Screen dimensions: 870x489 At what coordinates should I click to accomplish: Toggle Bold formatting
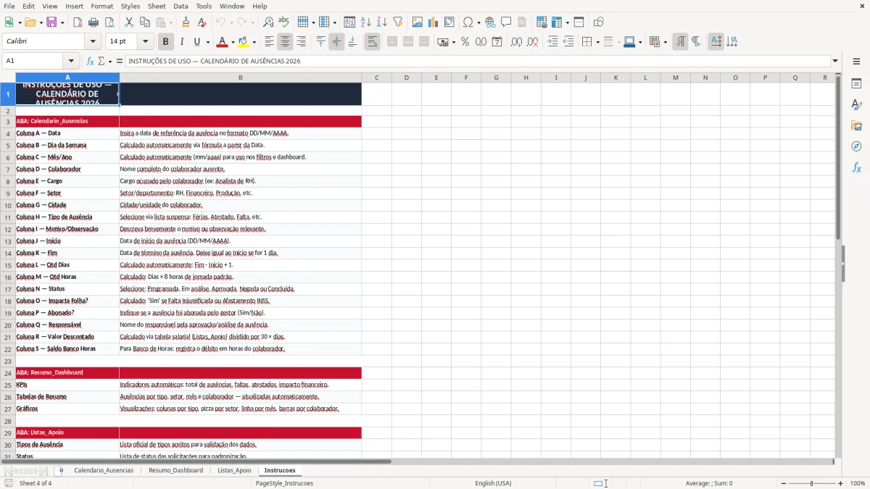click(x=165, y=42)
